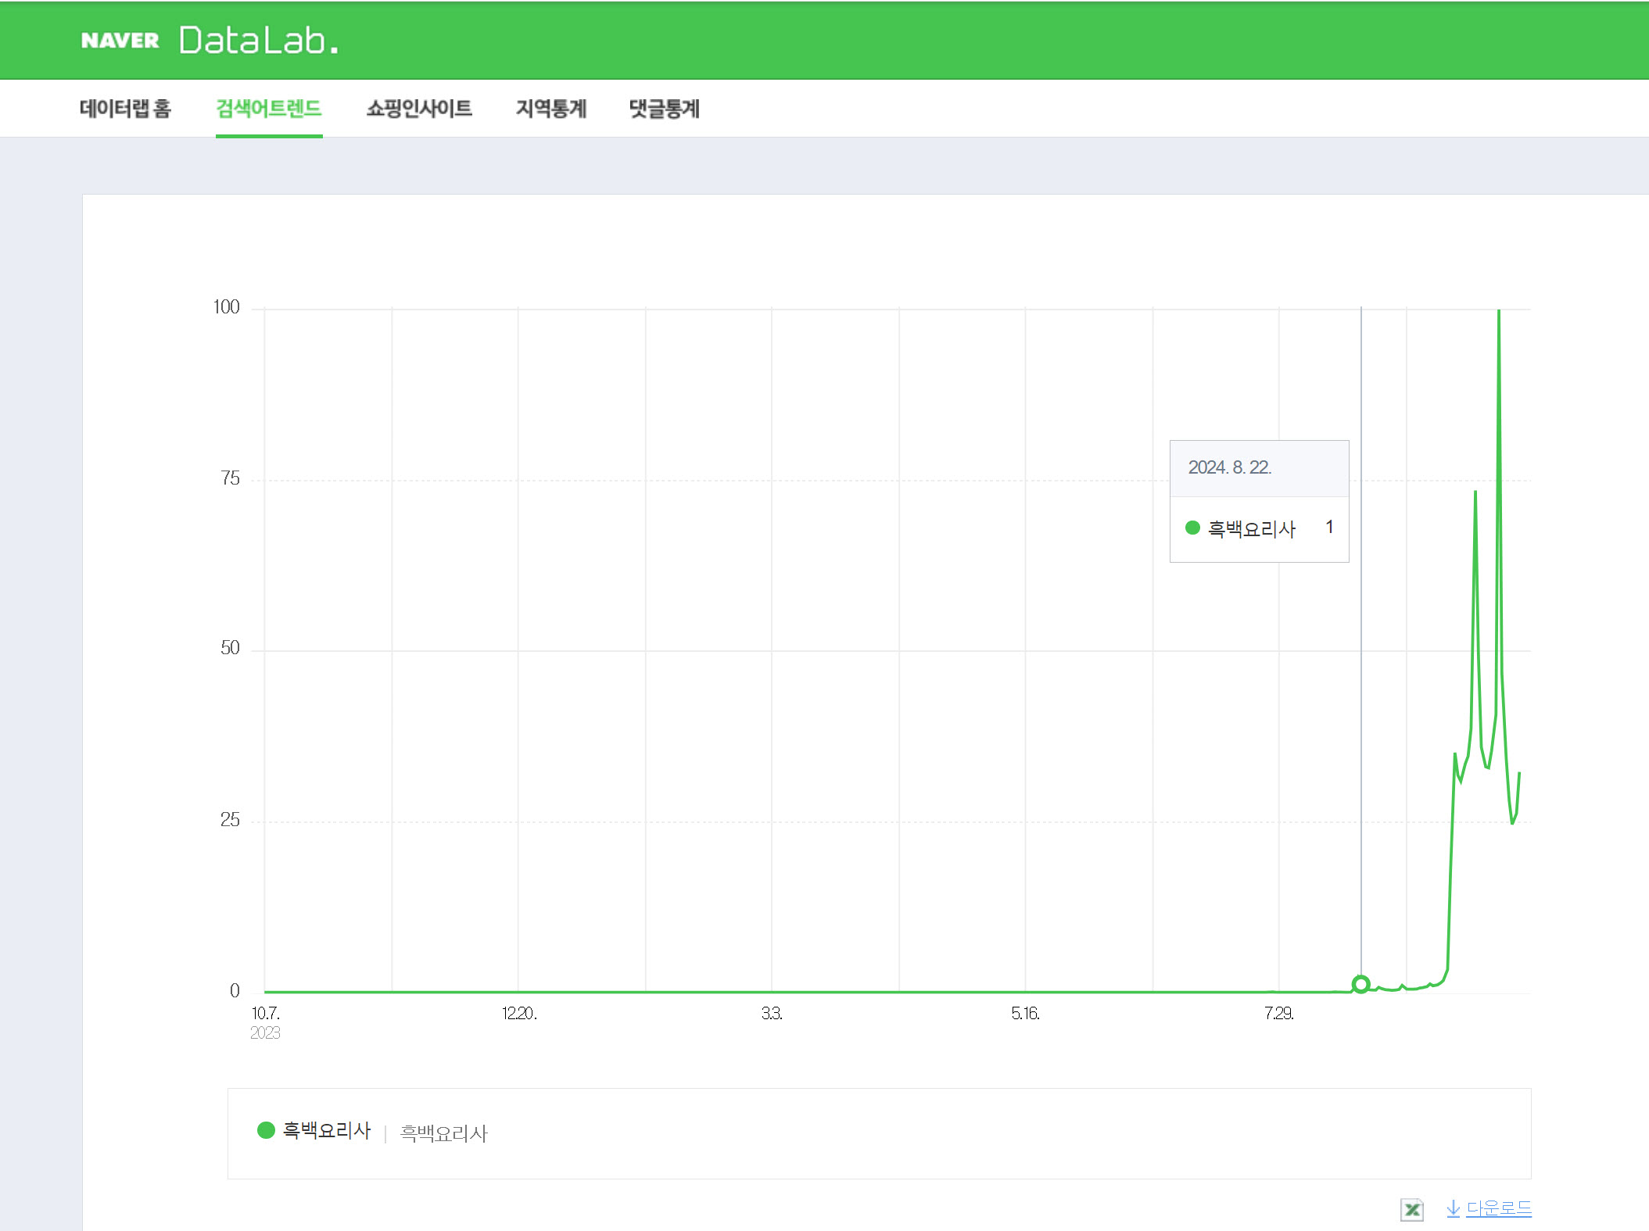Switch to 검색어트렌드 tab

(x=268, y=109)
